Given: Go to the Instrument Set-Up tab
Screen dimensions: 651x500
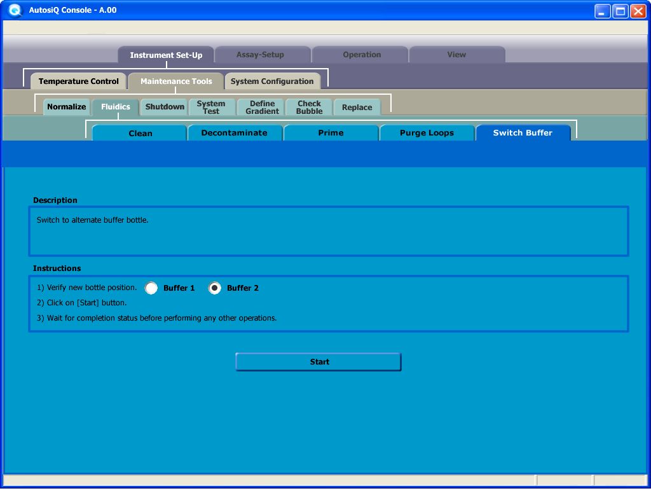Looking at the screenshot, I should pos(166,55).
